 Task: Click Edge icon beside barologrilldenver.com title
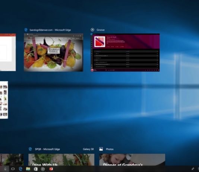pyautogui.click(x=26, y=30)
